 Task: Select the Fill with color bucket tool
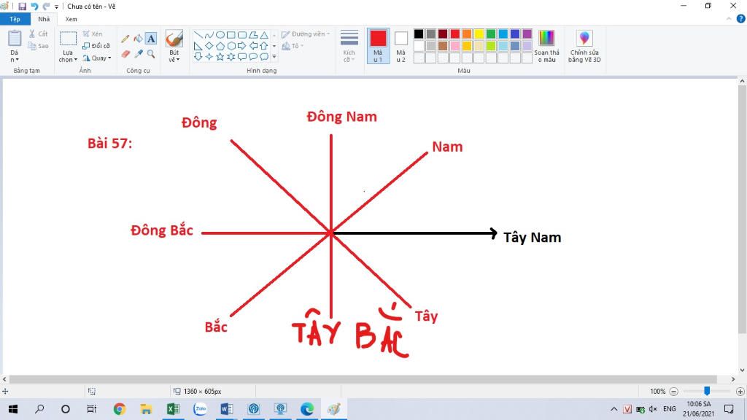[138, 39]
